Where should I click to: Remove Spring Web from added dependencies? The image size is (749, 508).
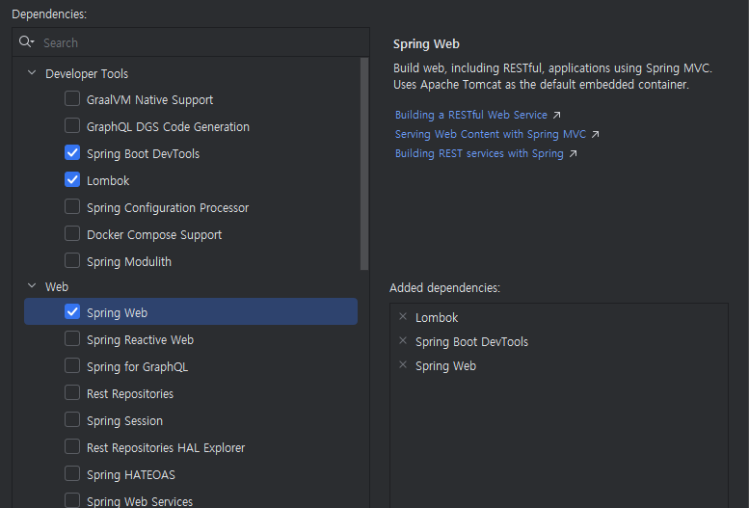(x=403, y=365)
